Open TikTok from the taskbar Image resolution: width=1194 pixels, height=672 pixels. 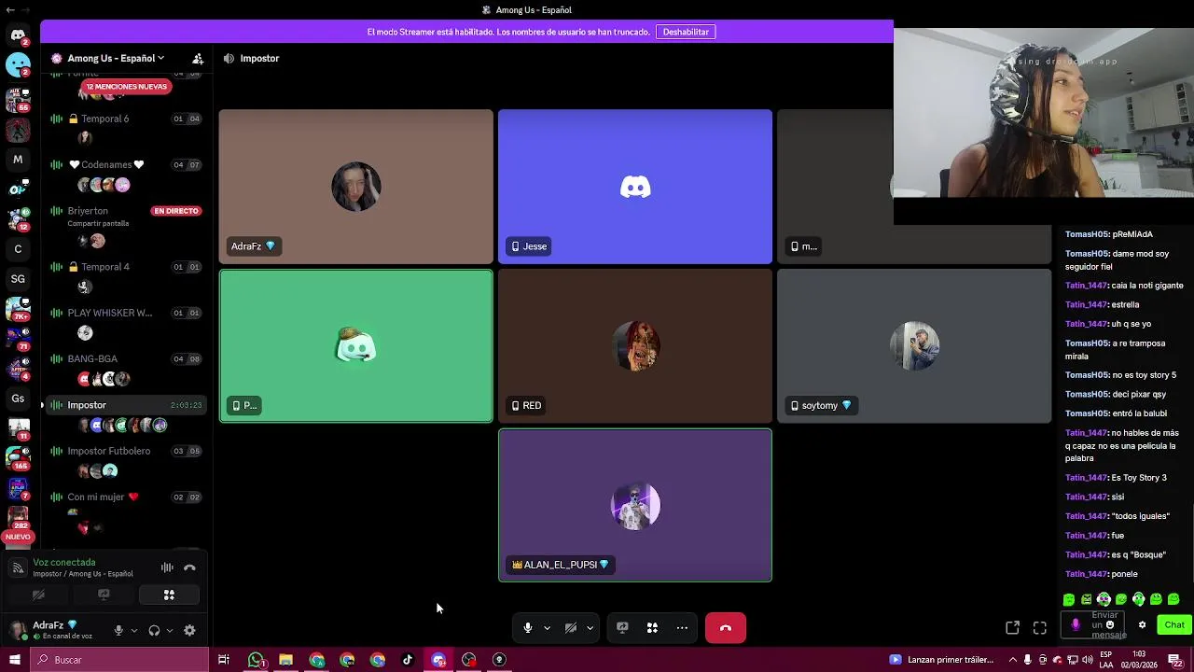(408, 660)
